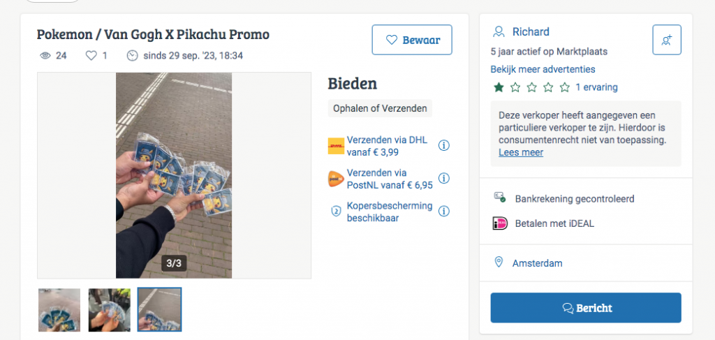Click the Amsterdam location pin icon
The image size is (715, 340).
(499, 263)
